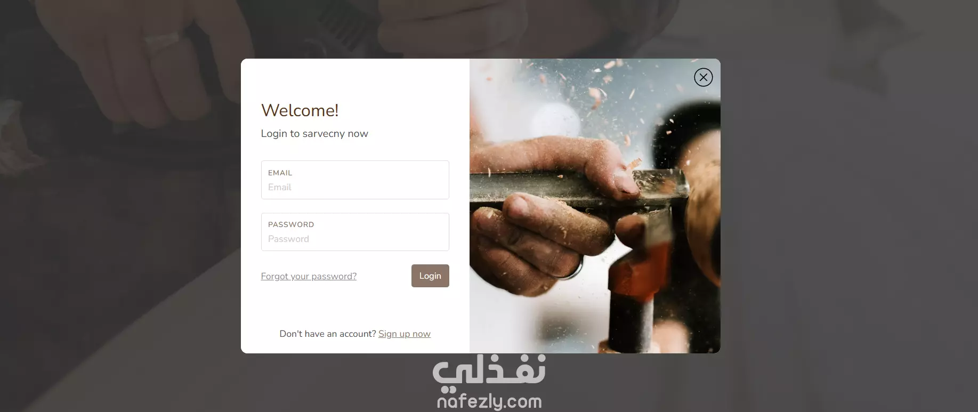Click the Password placeholder text
The height and width of the screenshot is (412, 978).
288,239
